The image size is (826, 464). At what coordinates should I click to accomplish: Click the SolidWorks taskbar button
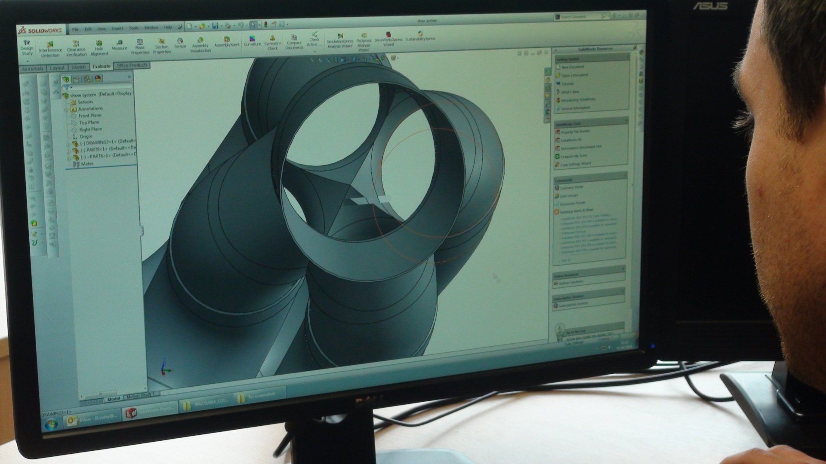point(149,411)
